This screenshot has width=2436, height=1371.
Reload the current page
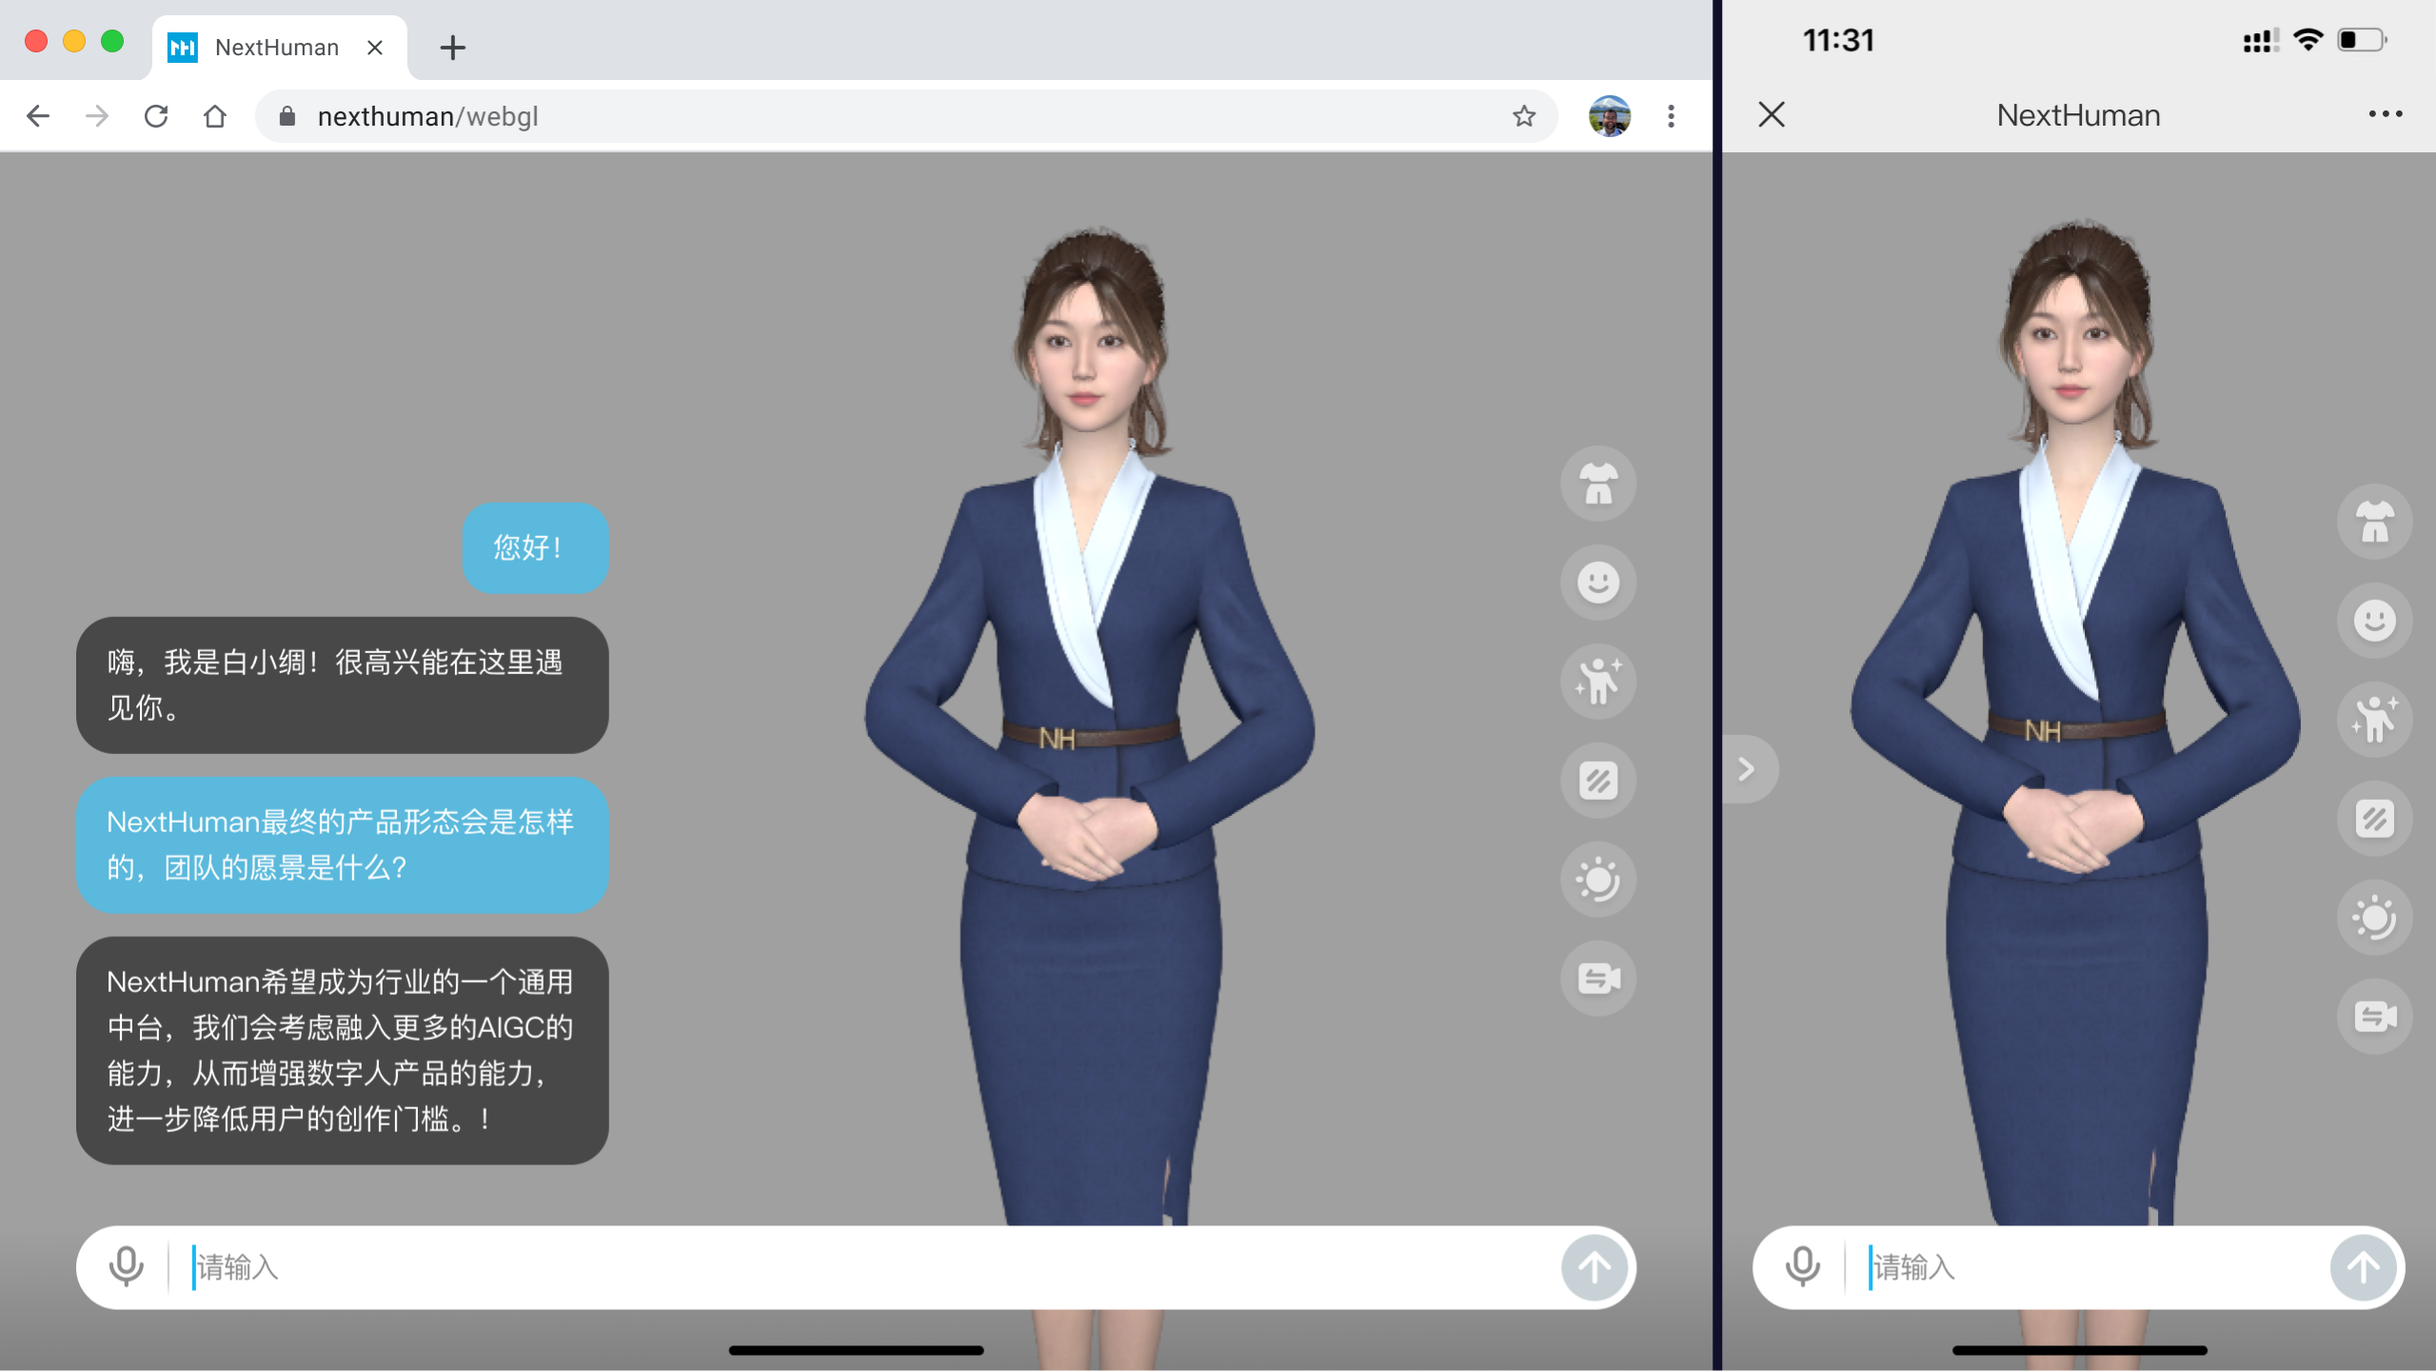156,116
